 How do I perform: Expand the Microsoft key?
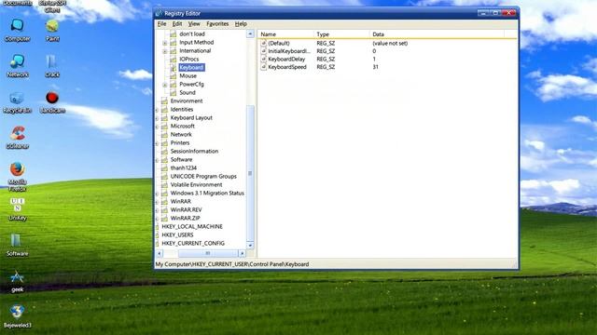pyautogui.click(x=157, y=127)
